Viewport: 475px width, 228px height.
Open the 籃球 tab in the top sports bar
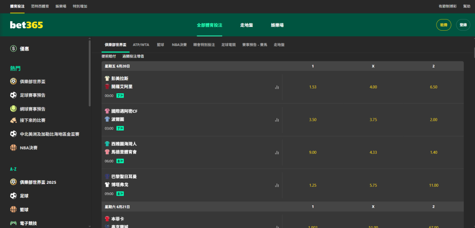click(160, 45)
